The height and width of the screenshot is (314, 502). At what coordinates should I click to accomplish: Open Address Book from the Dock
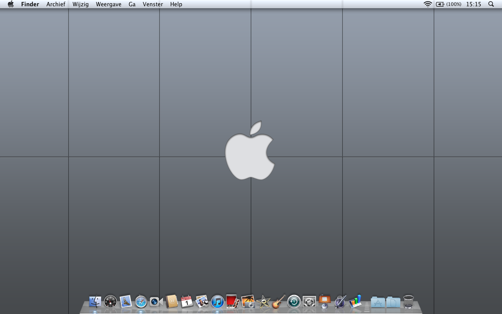point(171,301)
